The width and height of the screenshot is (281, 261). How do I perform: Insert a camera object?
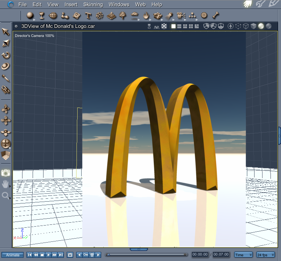[181, 16]
